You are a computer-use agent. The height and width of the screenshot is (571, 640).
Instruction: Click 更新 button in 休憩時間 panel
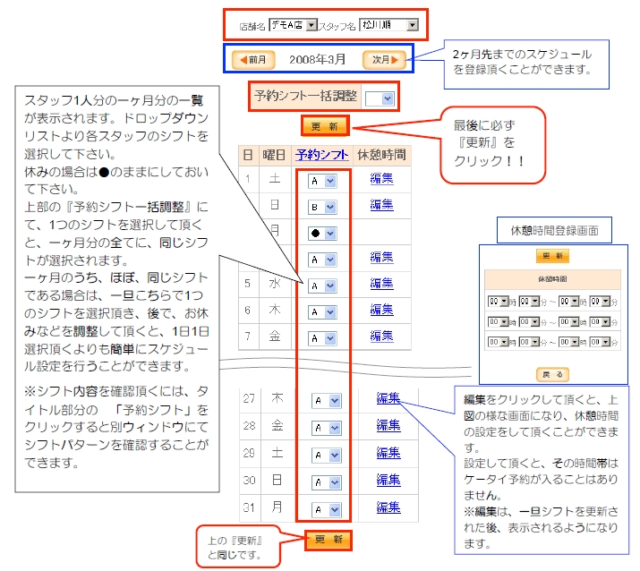(552, 256)
